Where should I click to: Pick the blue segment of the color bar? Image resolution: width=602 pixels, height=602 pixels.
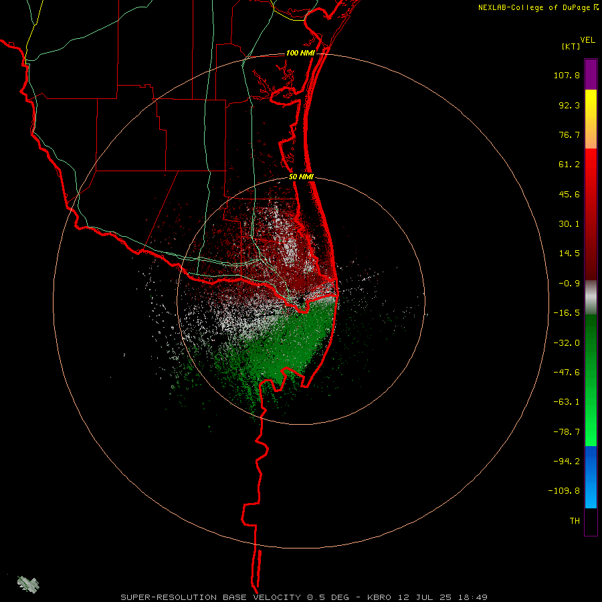[x=591, y=477]
